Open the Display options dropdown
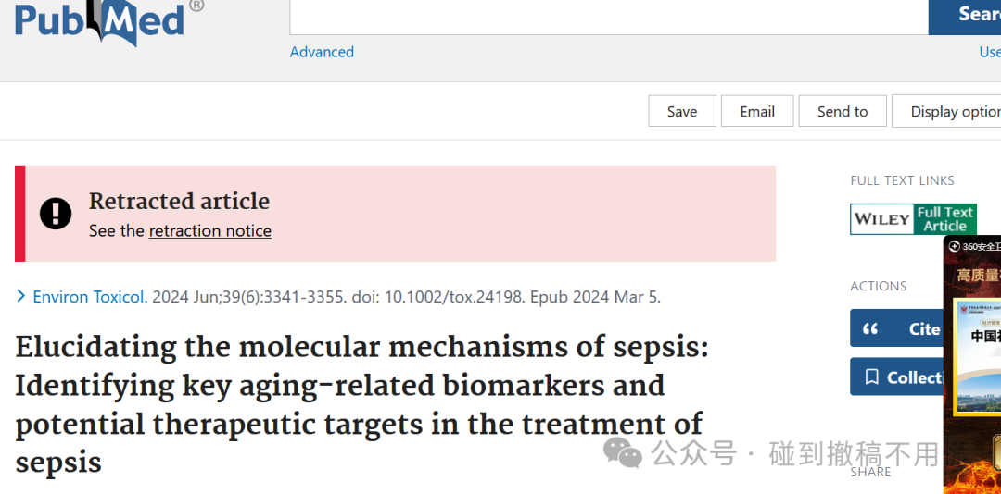 [x=946, y=112]
